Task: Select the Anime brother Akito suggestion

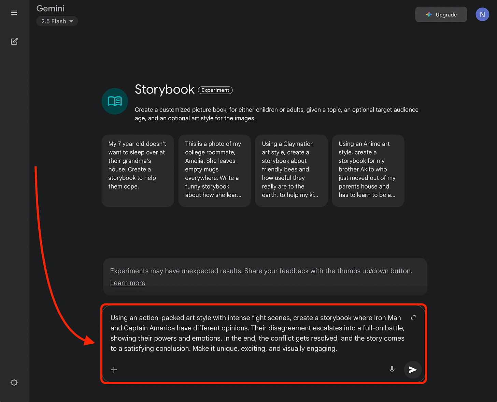Action: pyautogui.click(x=368, y=171)
